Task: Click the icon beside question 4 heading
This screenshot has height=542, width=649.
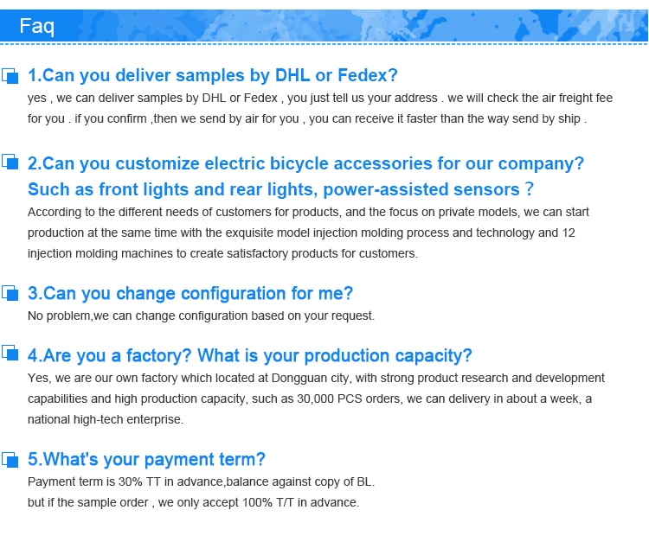Action: [x=10, y=353]
